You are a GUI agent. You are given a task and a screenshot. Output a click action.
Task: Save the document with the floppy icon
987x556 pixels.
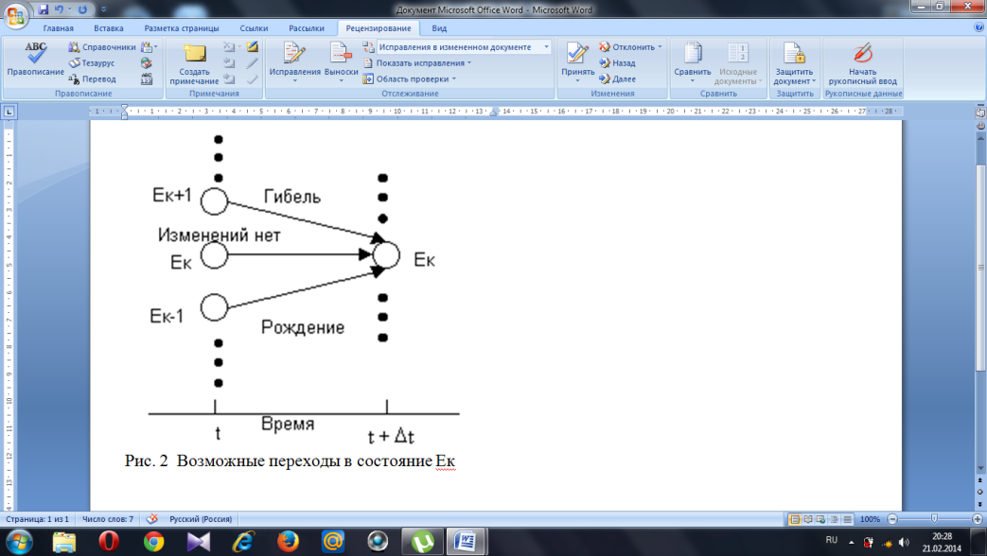click(x=44, y=9)
